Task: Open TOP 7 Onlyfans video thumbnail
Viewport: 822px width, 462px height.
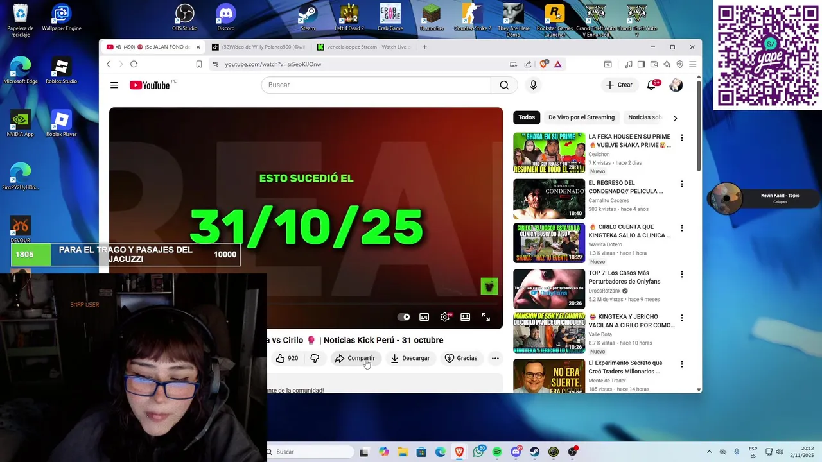Action: tap(549, 289)
